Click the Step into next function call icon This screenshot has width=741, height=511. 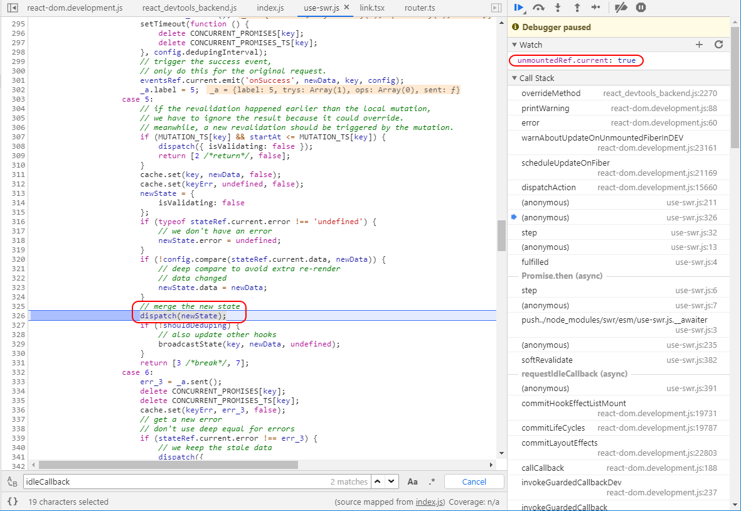point(558,8)
